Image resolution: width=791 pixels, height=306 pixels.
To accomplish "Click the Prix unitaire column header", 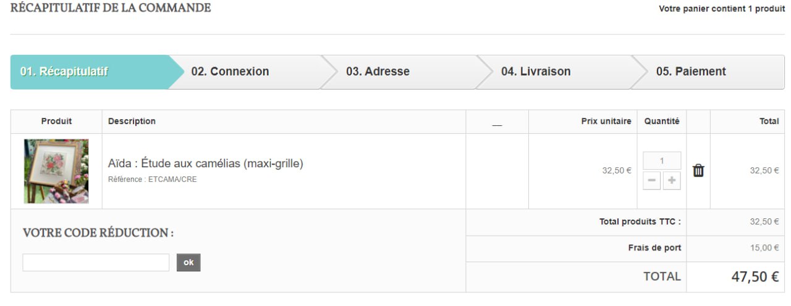I will point(606,122).
